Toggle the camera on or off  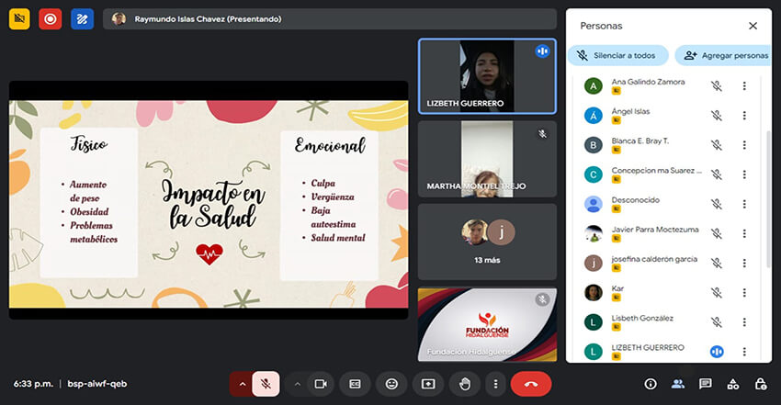point(321,383)
